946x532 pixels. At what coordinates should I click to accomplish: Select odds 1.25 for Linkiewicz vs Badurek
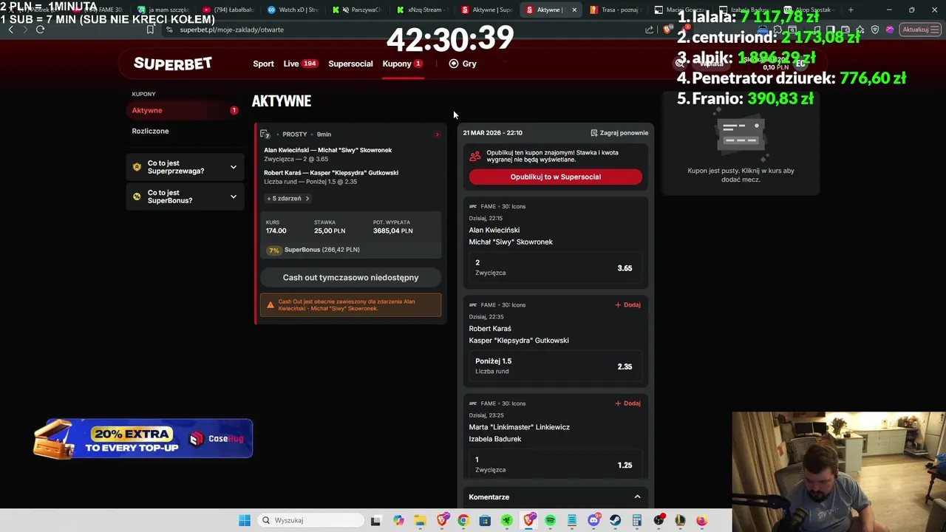[555, 465]
